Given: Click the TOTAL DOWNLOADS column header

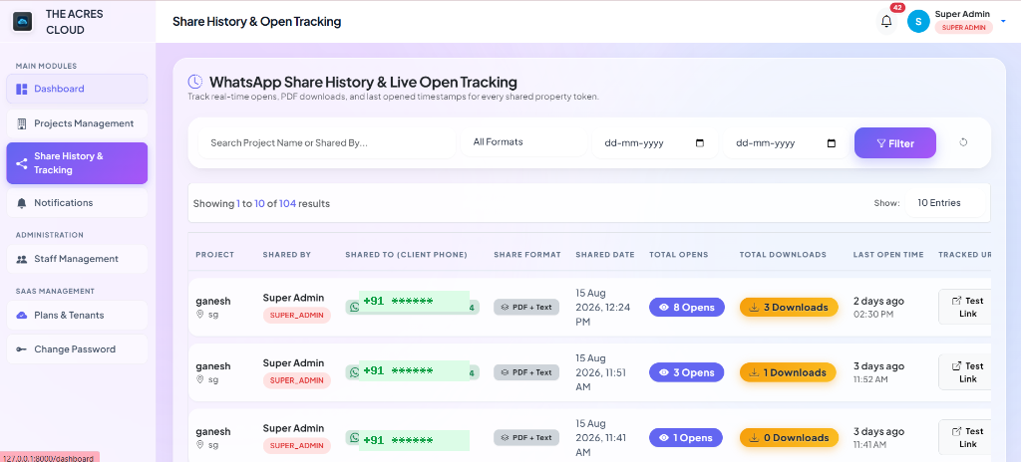Looking at the screenshot, I should pyautogui.click(x=783, y=255).
